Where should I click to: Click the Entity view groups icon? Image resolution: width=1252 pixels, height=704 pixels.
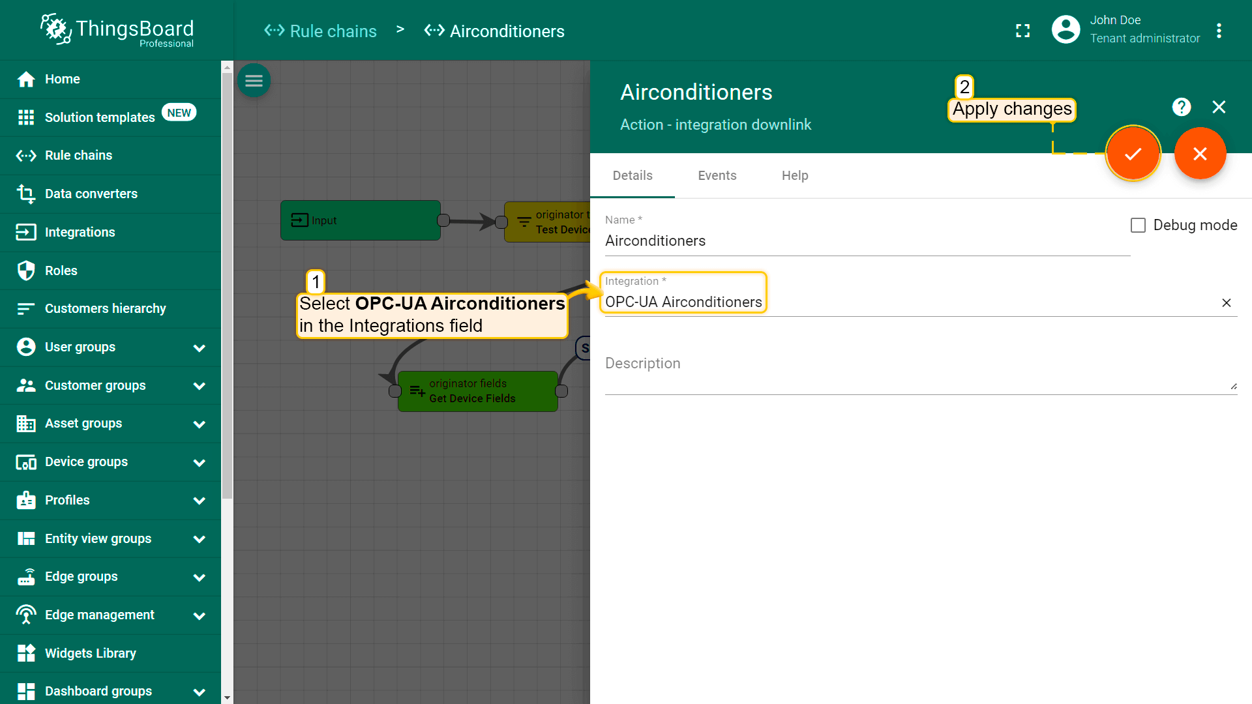26,538
